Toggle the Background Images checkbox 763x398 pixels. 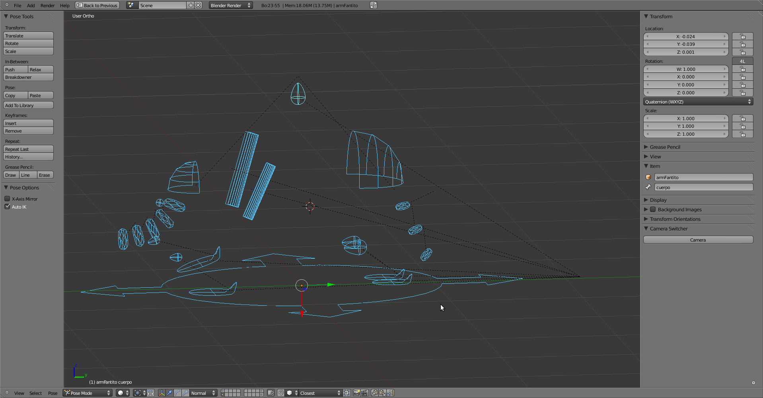(653, 209)
